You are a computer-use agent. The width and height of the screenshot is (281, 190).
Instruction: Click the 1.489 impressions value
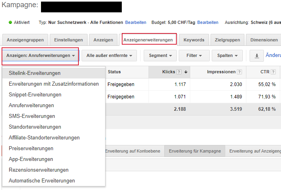click(236, 97)
